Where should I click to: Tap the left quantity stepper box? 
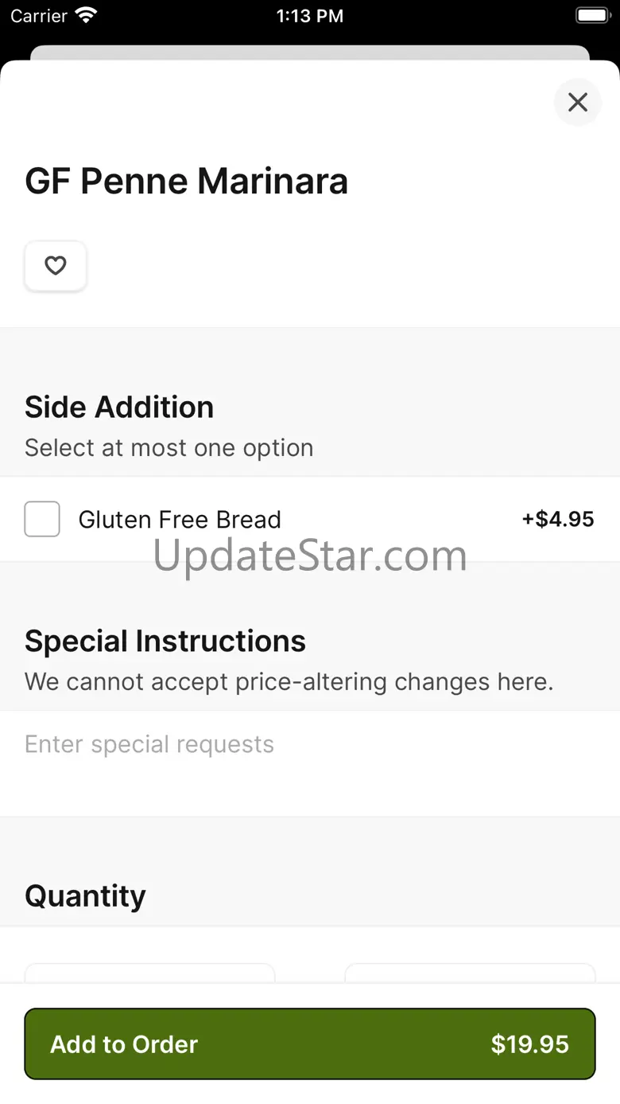(x=150, y=973)
